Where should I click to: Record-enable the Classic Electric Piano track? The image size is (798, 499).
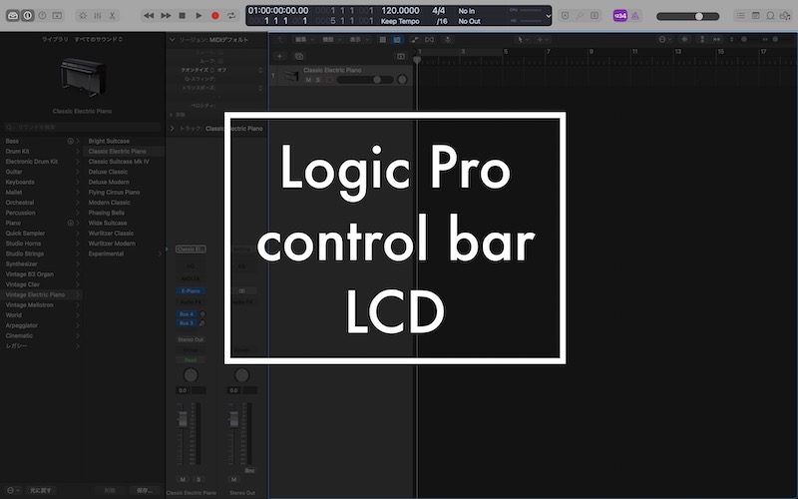click(329, 80)
